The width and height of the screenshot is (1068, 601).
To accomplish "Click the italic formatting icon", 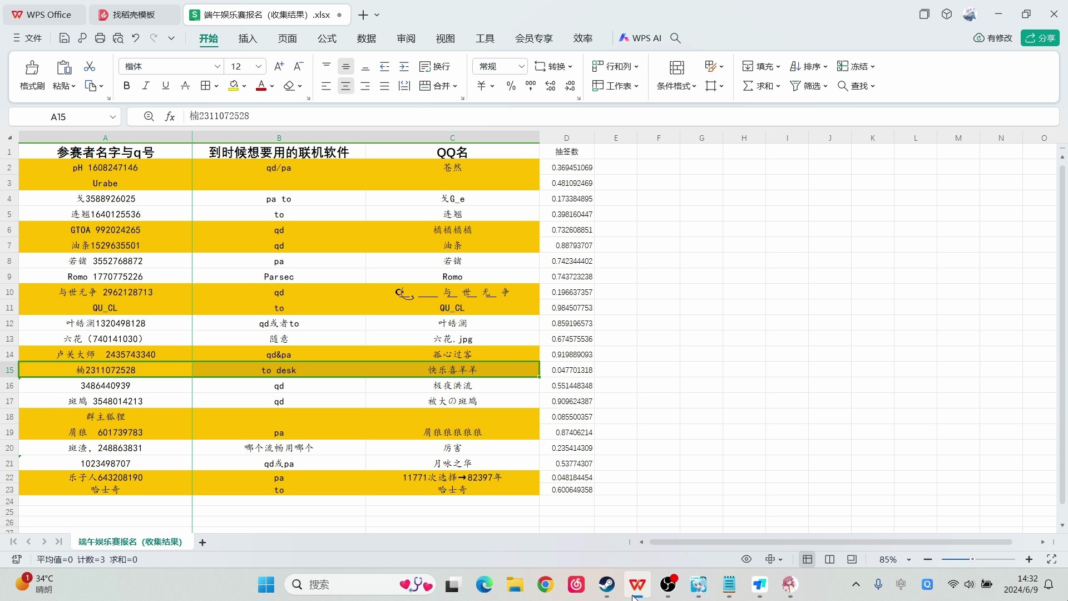I will (x=145, y=86).
